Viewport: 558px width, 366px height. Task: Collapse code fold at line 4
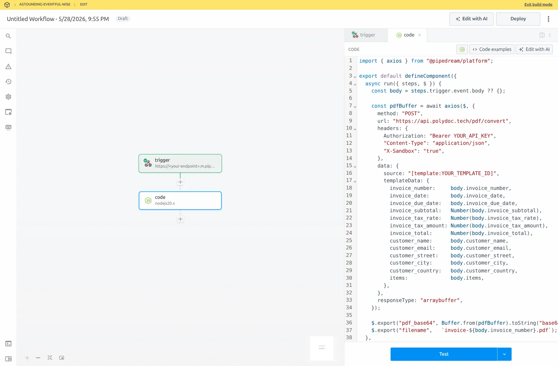pyautogui.click(x=355, y=84)
